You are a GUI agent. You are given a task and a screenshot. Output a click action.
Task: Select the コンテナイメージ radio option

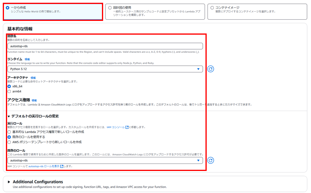[212, 8]
